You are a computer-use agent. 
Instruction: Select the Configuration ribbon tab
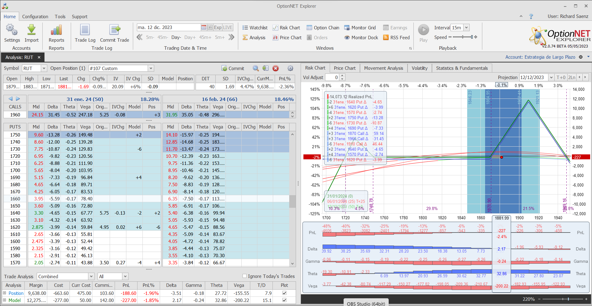[x=35, y=17]
